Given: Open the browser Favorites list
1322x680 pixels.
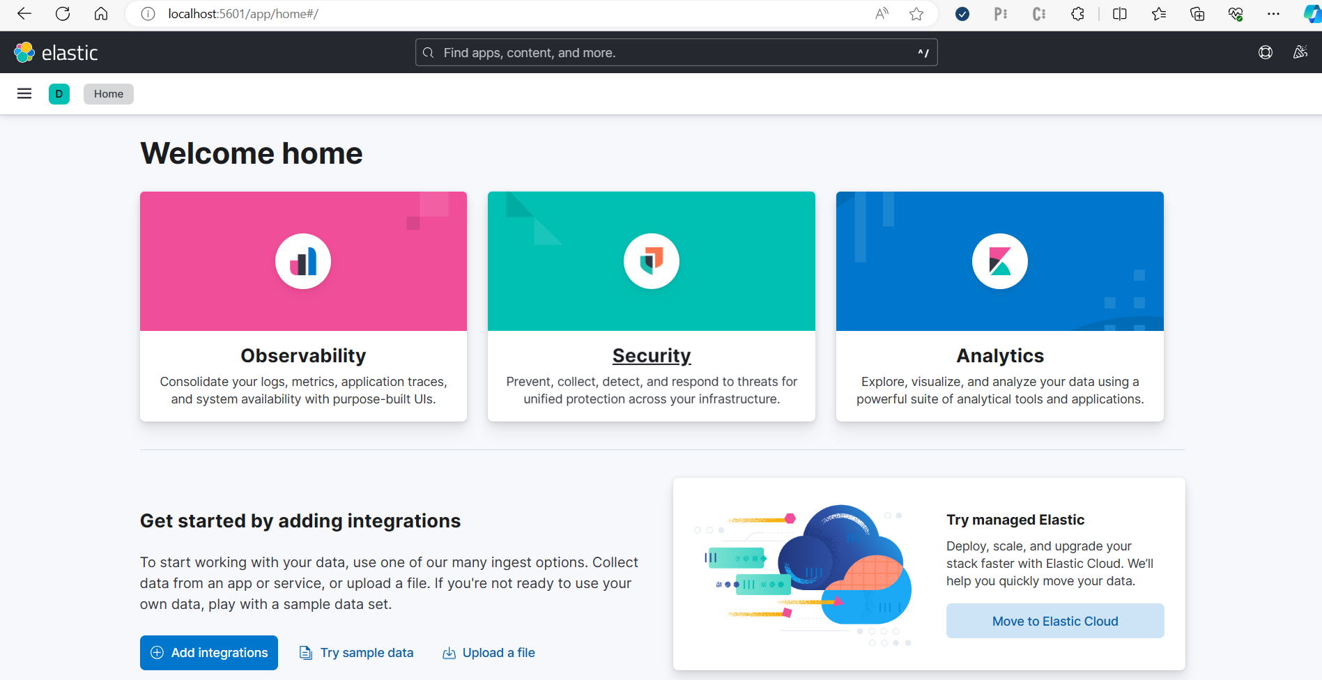Looking at the screenshot, I should tap(1159, 14).
